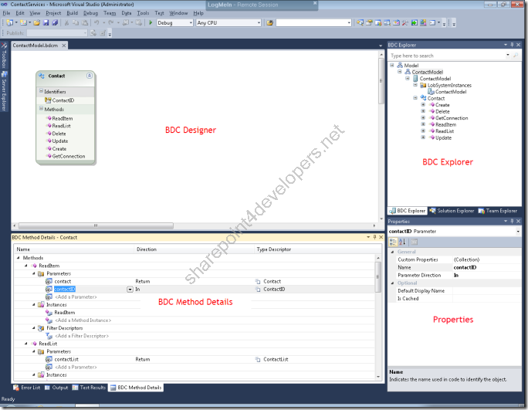Collapse Filter Descriptors under ReadItem
Image resolution: width=528 pixels, height=410 pixels.
click(34, 328)
